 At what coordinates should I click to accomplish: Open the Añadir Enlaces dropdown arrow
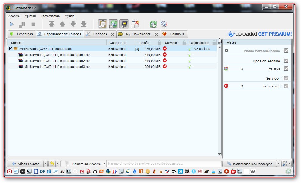point(45,164)
